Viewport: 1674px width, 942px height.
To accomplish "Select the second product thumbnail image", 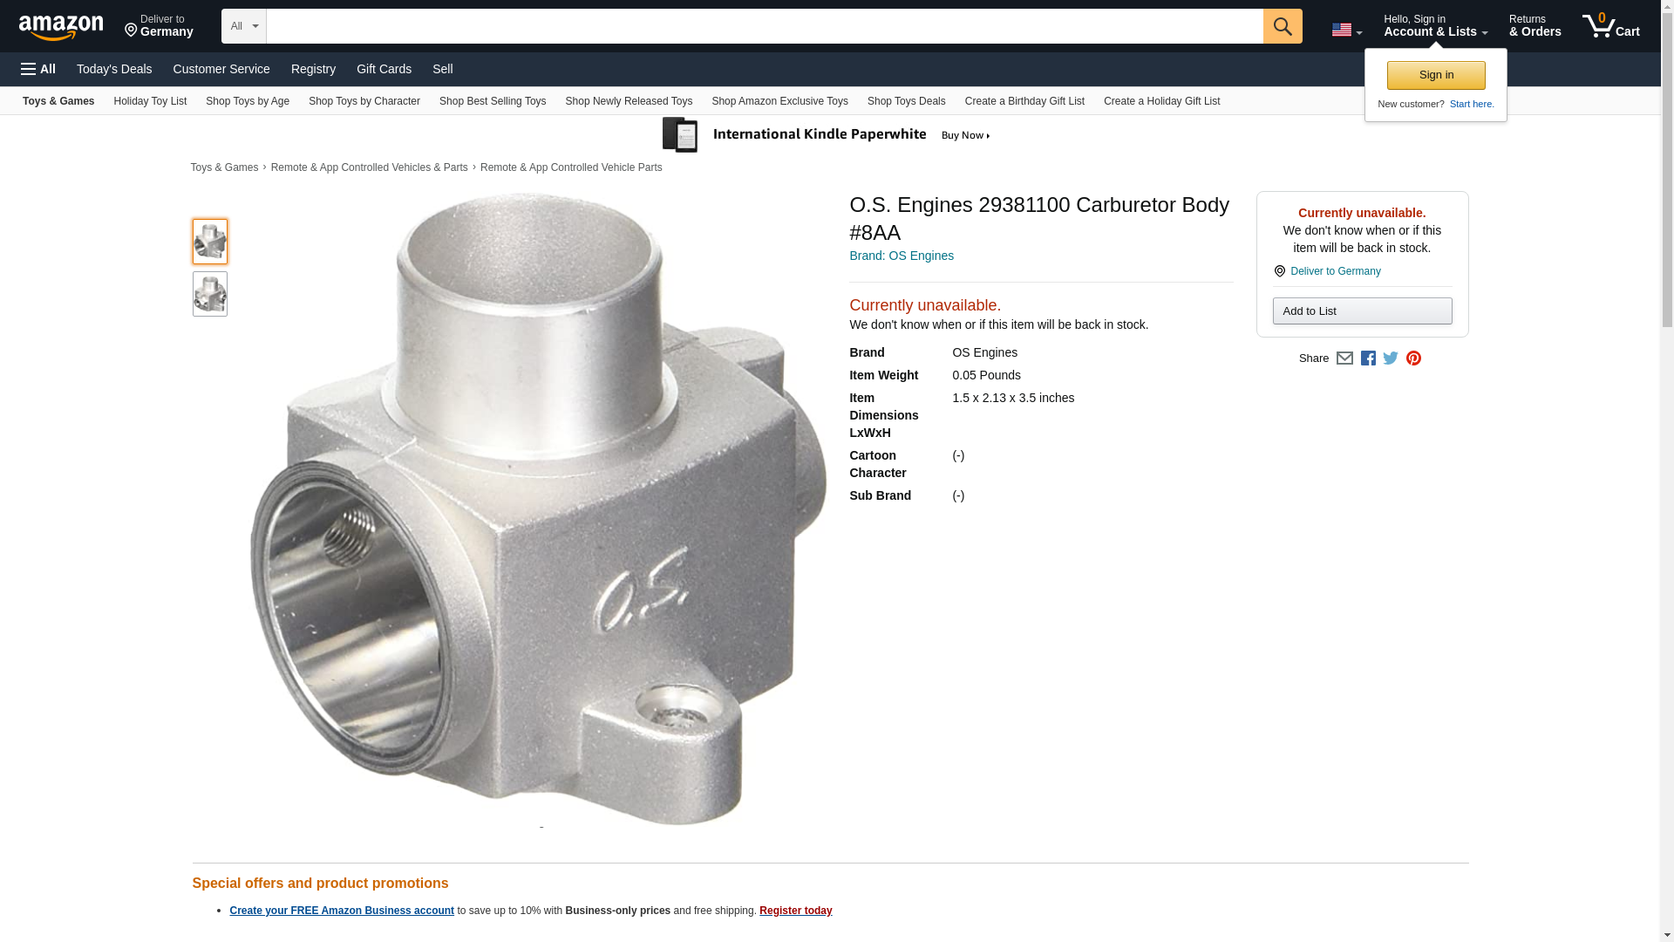I will [210, 294].
